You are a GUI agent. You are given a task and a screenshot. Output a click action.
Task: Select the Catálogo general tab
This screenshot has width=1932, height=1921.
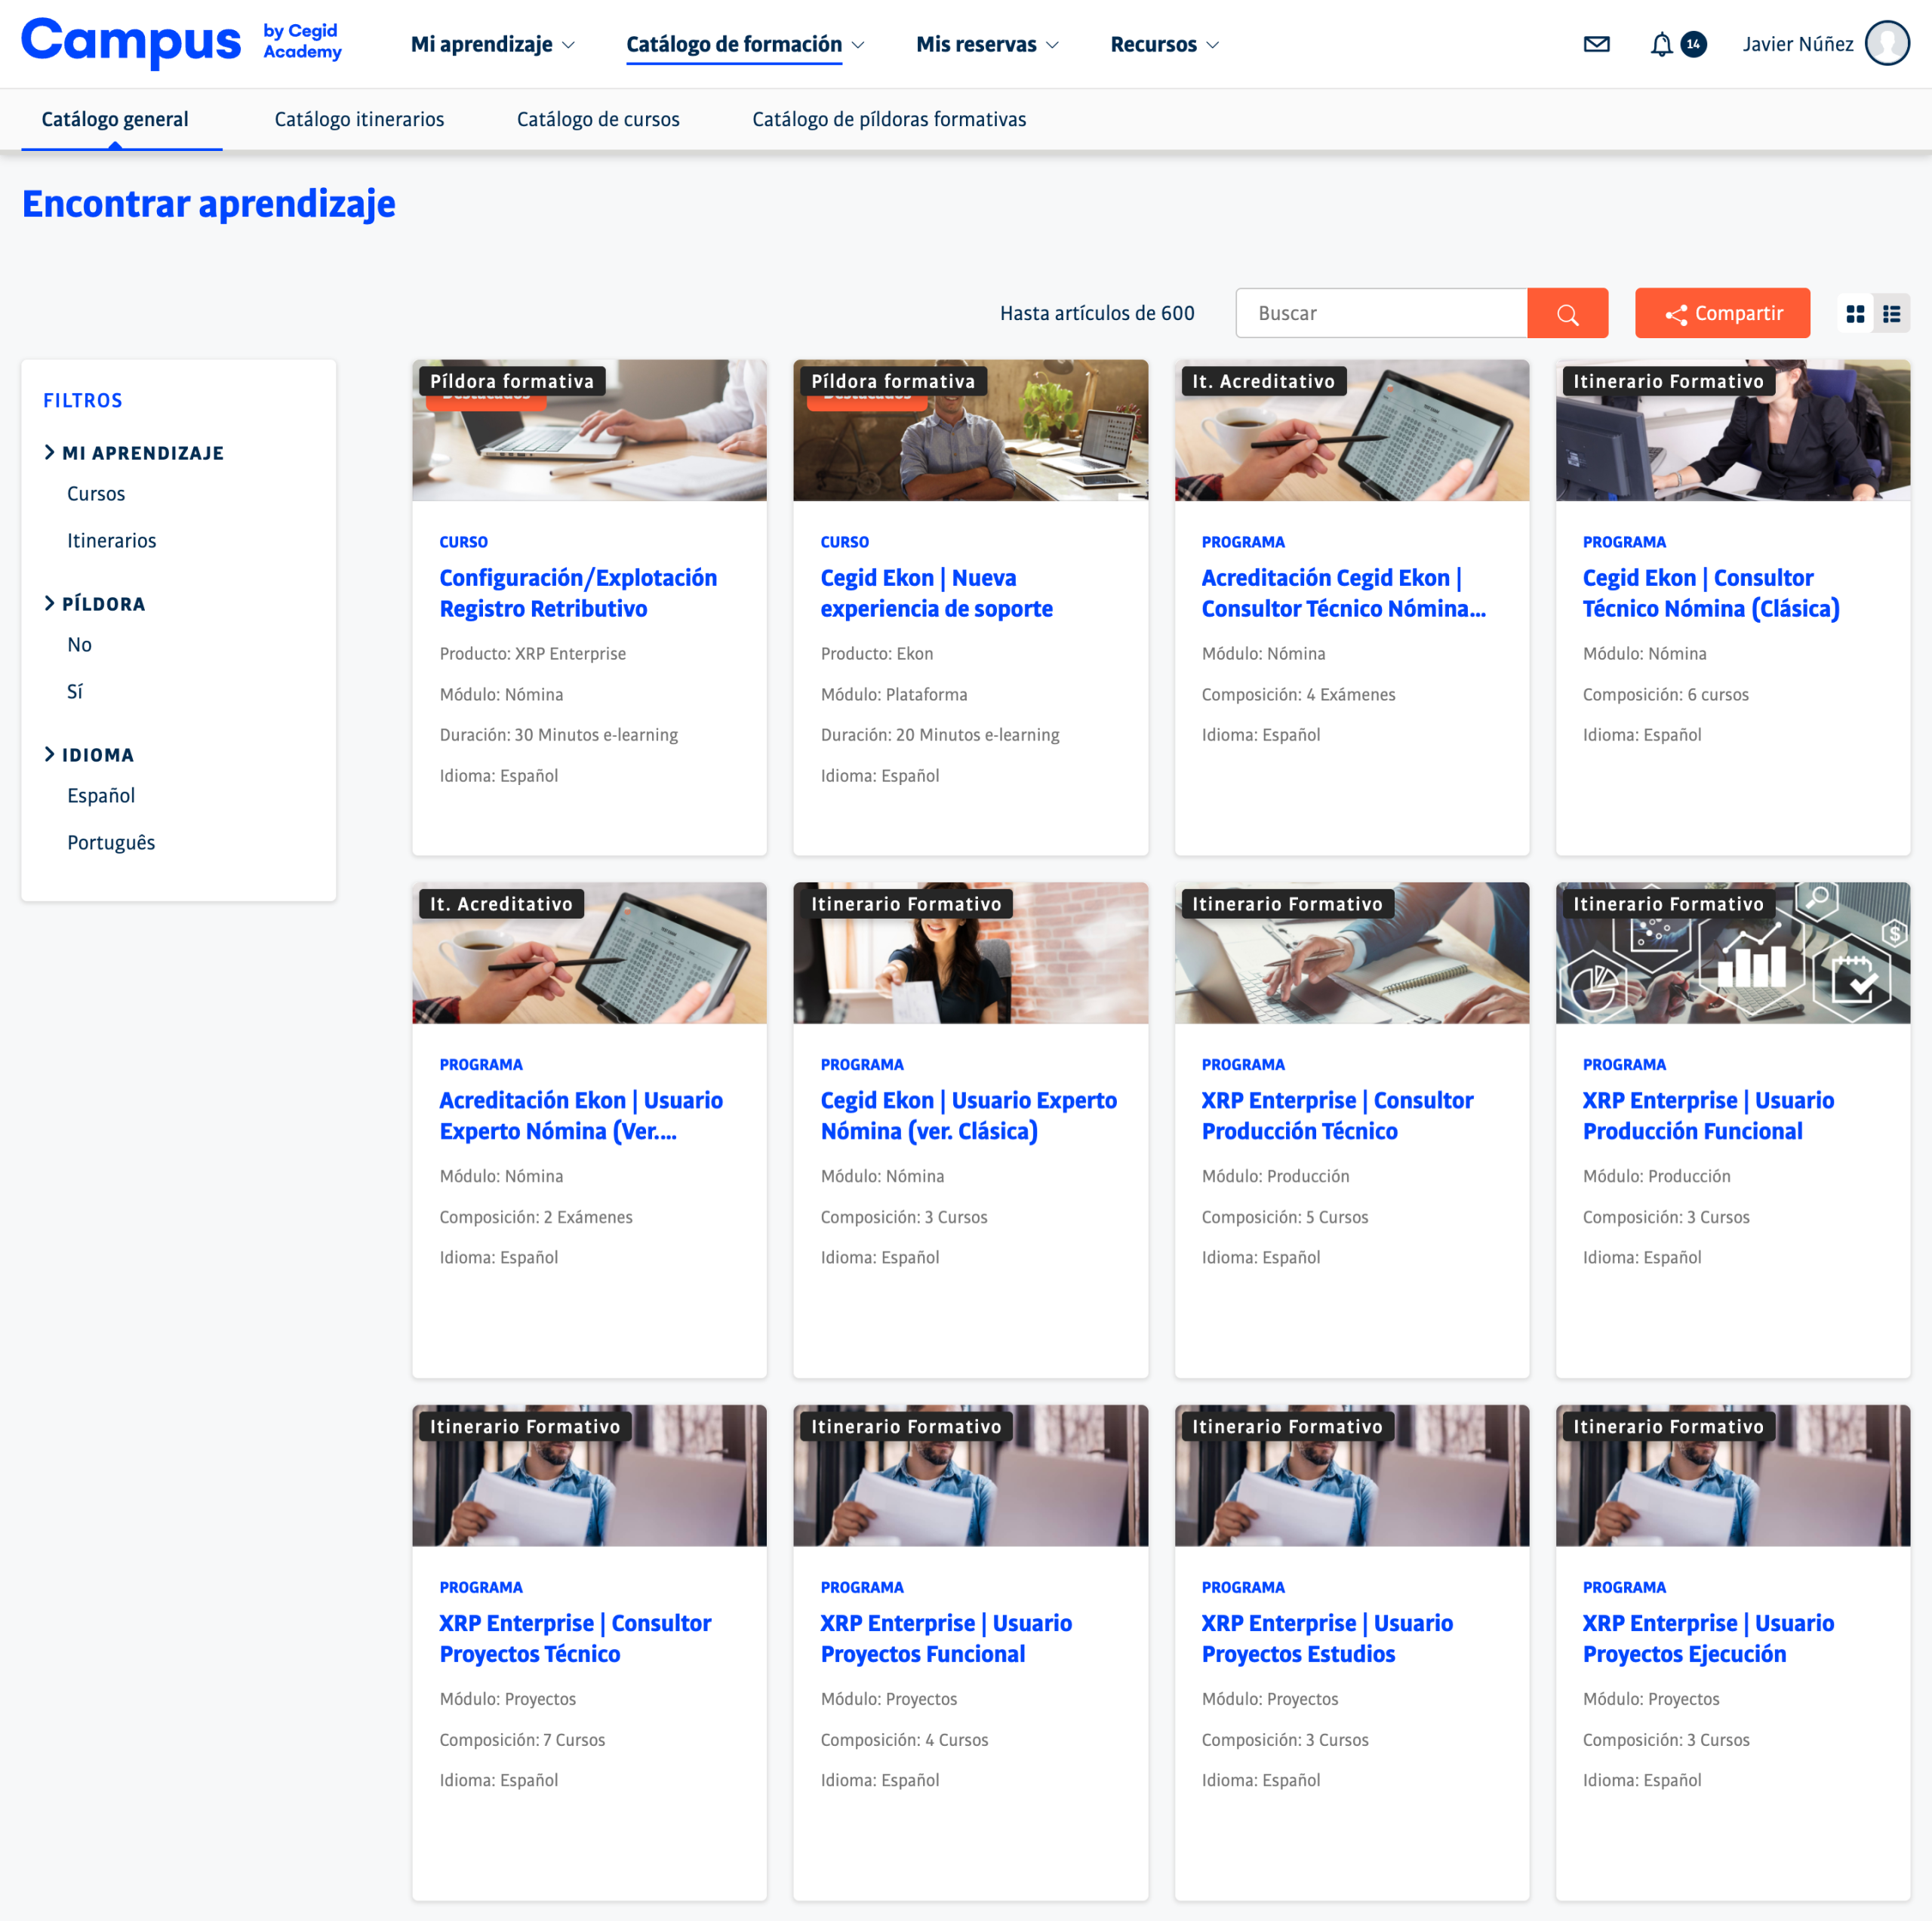115,119
